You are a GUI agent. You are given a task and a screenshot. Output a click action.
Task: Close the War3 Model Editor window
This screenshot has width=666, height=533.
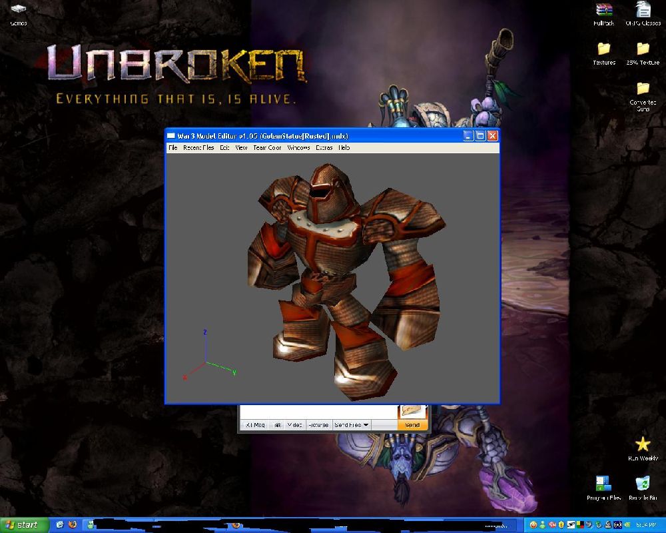tap(492, 136)
